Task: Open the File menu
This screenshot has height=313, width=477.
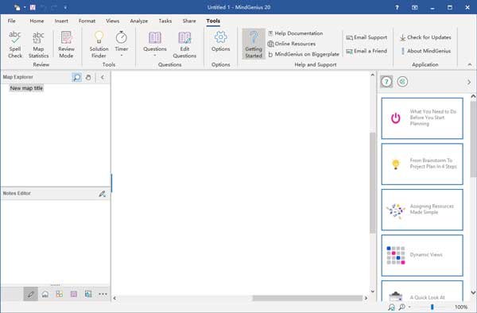Action: point(12,21)
